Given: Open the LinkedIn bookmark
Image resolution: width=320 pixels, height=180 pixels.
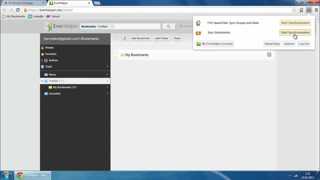Looking at the screenshot, I should [36, 16].
